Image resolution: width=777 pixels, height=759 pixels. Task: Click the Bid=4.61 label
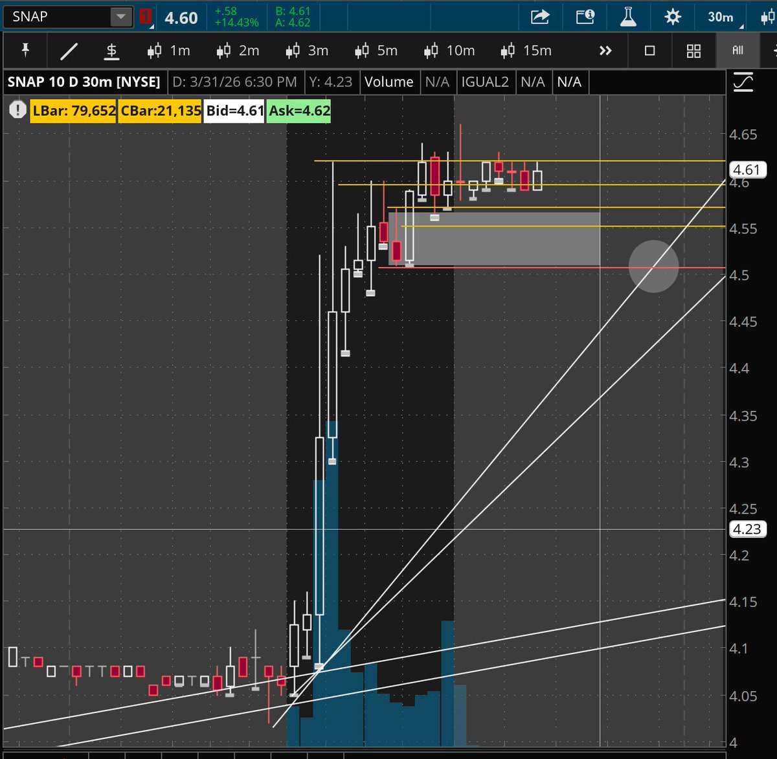click(x=234, y=111)
